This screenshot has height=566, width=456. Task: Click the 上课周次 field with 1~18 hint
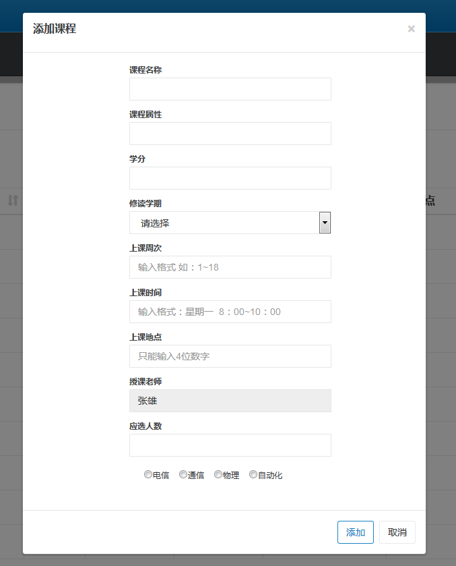tap(230, 267)
